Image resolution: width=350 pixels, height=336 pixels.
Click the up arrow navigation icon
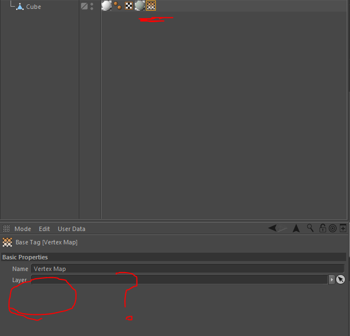296,228
